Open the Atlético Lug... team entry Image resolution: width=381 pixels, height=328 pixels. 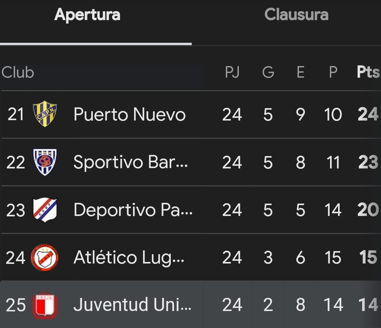(129, 258)
